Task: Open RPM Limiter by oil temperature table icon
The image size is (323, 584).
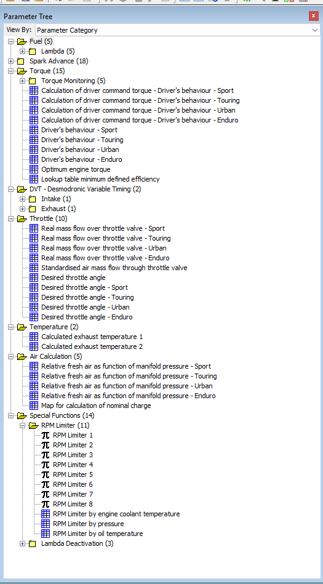Action: click(x=45, y=534)
